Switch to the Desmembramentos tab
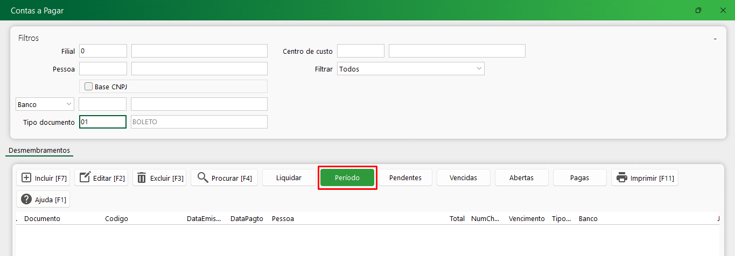 [x=39, y=150]
